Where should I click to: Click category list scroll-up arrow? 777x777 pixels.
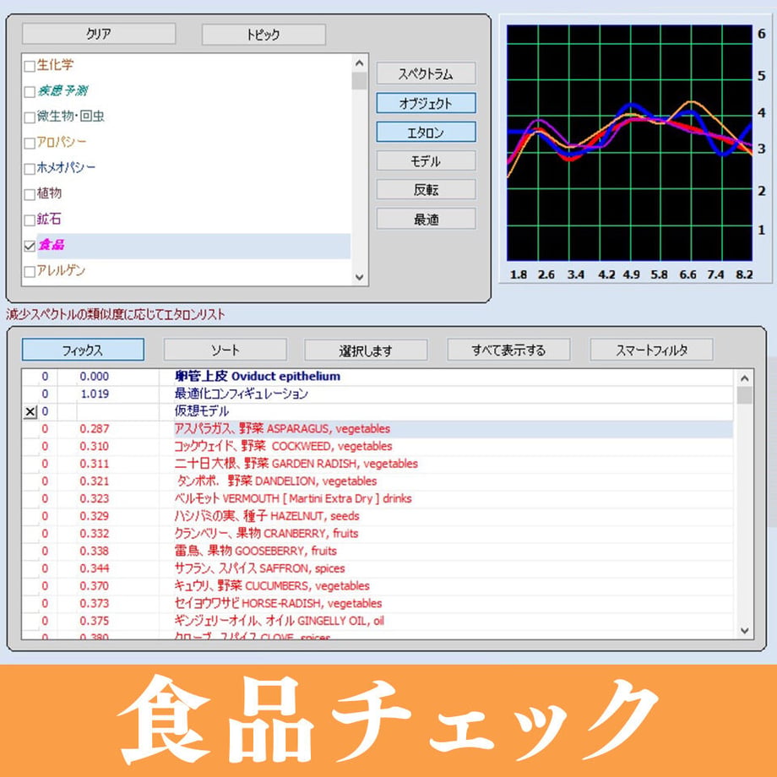pyautogui.click(x=359, y=63)
